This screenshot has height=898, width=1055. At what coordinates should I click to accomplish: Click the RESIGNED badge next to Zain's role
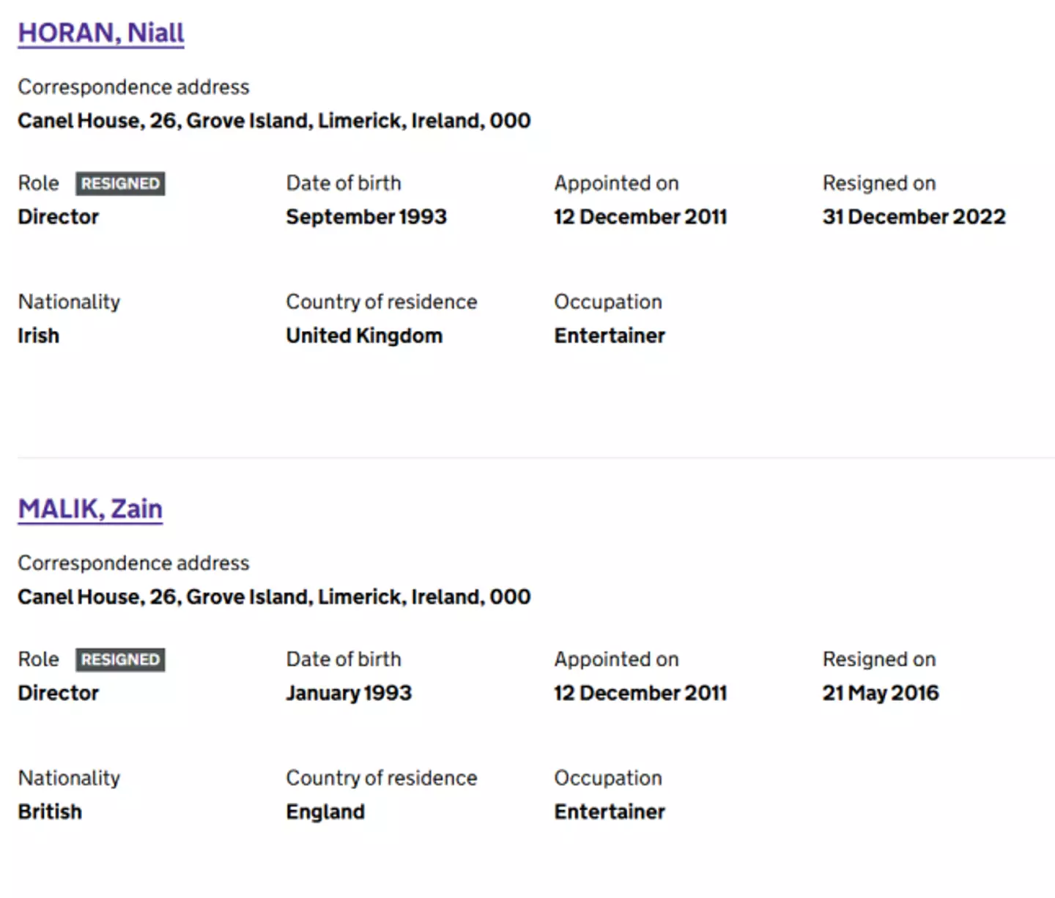coord(120,660)
